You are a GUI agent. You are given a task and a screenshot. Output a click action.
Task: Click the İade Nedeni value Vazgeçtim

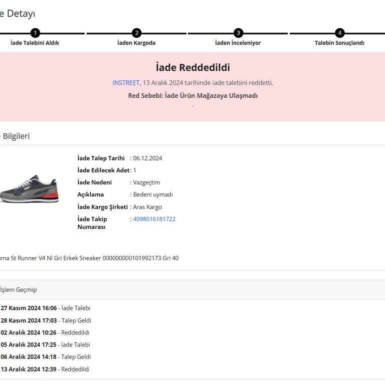click(146, 182)
